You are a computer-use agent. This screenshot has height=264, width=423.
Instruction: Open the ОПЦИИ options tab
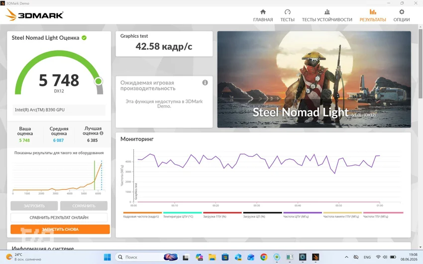(x=402, y=15)
